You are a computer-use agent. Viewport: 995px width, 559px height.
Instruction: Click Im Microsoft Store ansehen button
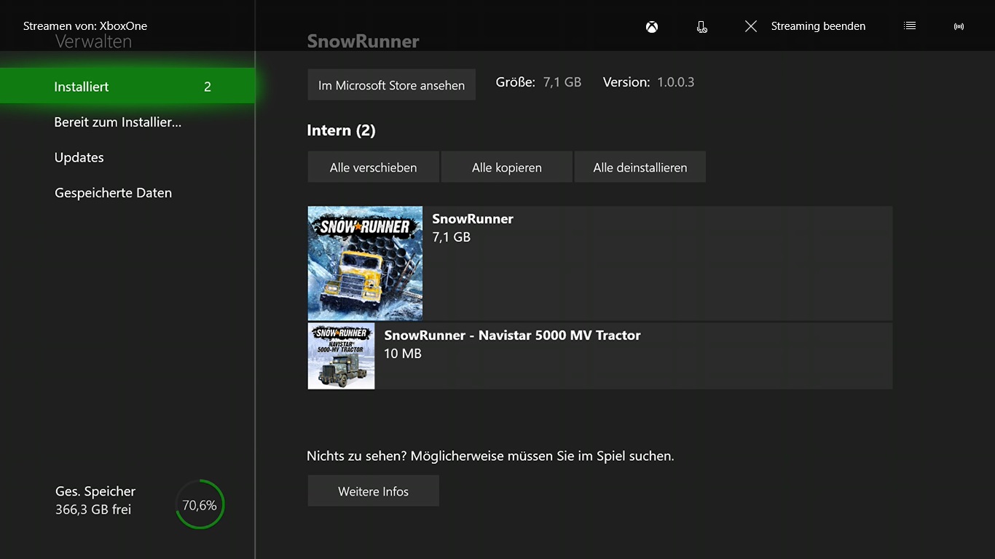pyautogui.click(x=391, y=85)
